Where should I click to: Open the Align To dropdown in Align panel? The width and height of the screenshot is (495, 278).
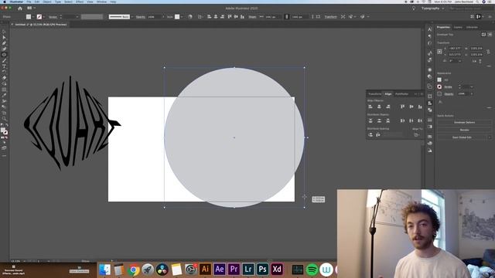(x=418, y=135)
